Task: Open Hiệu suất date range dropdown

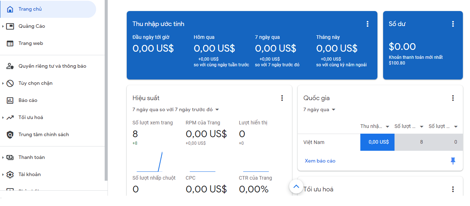Action: click(217, 110)
